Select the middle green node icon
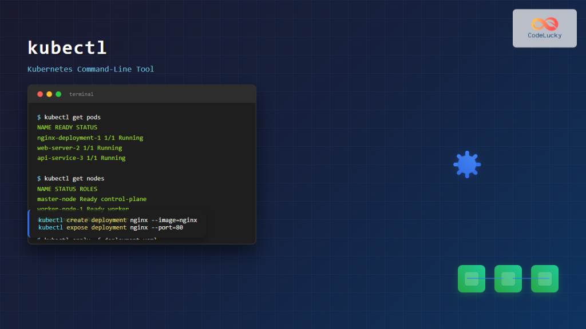The width and height of the screenshot is (586, 329). click(508, 279)
